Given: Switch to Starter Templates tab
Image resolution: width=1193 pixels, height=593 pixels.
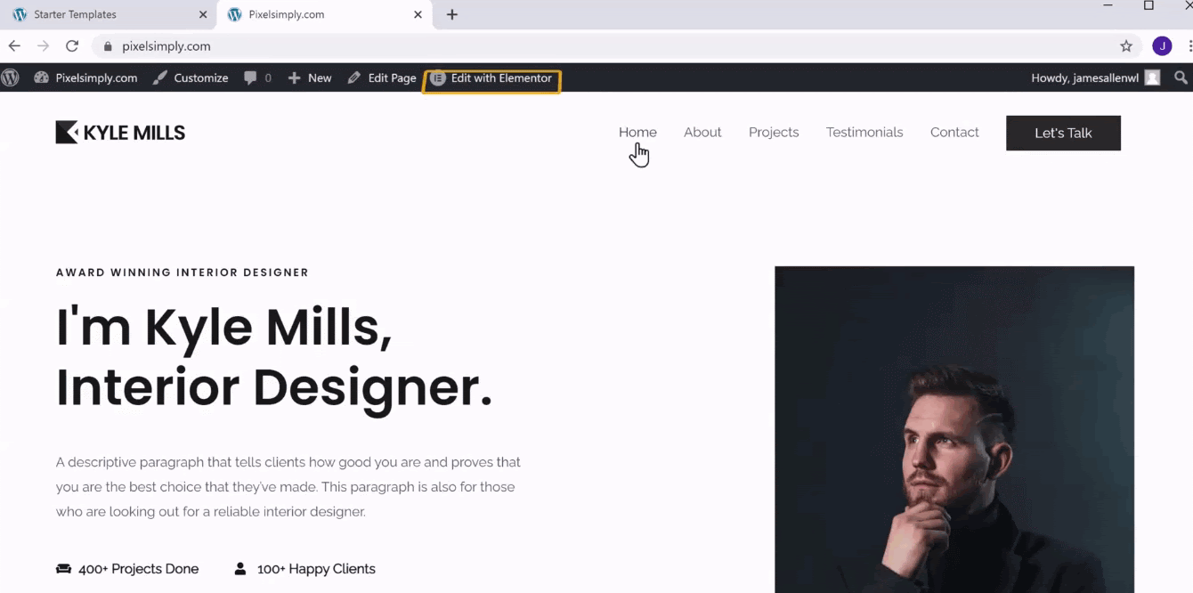Looking at the screenshot, I should 108,15.
